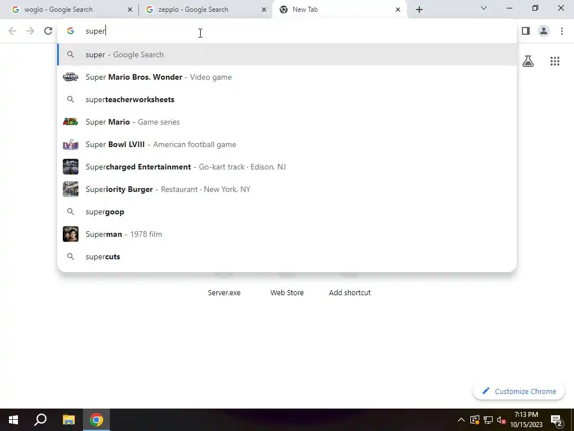Reload the page
The image size is (574, 431).
pos(48,31)
